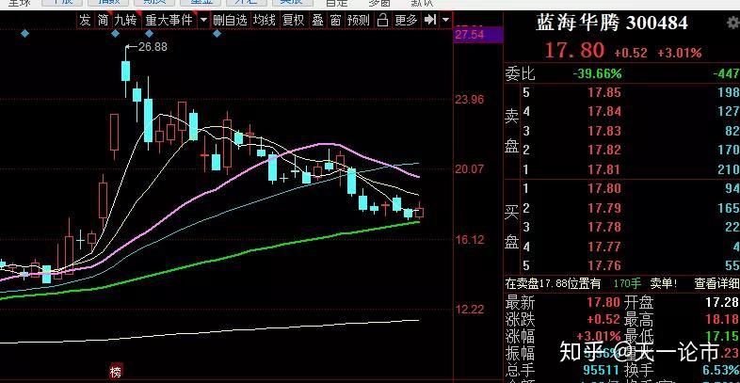Click the 买盘 label in the order book
Viewport: 740px width, 383px height.
[x=512, y=228]
